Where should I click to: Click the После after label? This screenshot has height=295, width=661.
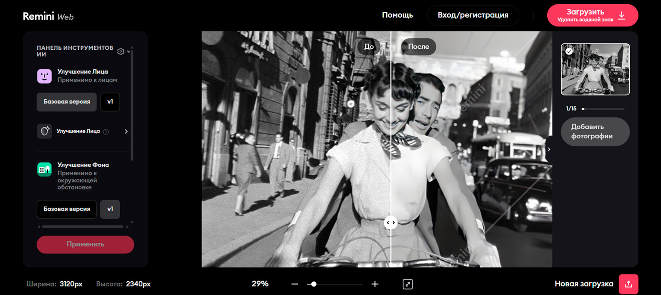pyautogui.click(x=418, y=47)
